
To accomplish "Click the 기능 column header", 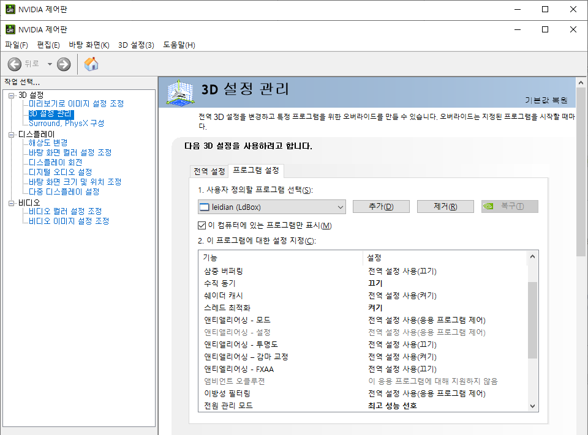I will (281, 258).
